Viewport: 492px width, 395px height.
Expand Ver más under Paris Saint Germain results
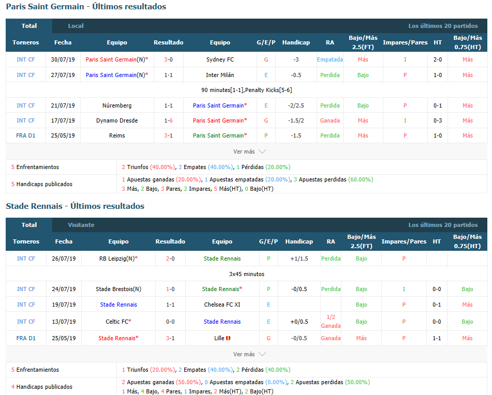pyautogui.click(x=249, y=151)
